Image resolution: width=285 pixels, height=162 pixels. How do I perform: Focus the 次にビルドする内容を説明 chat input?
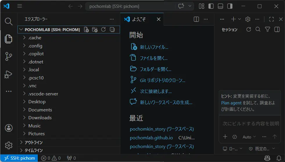250,124
